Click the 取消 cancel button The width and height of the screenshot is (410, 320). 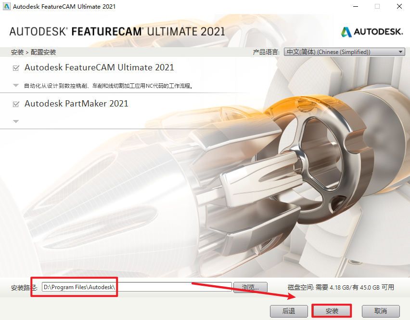tap(381, 311)
